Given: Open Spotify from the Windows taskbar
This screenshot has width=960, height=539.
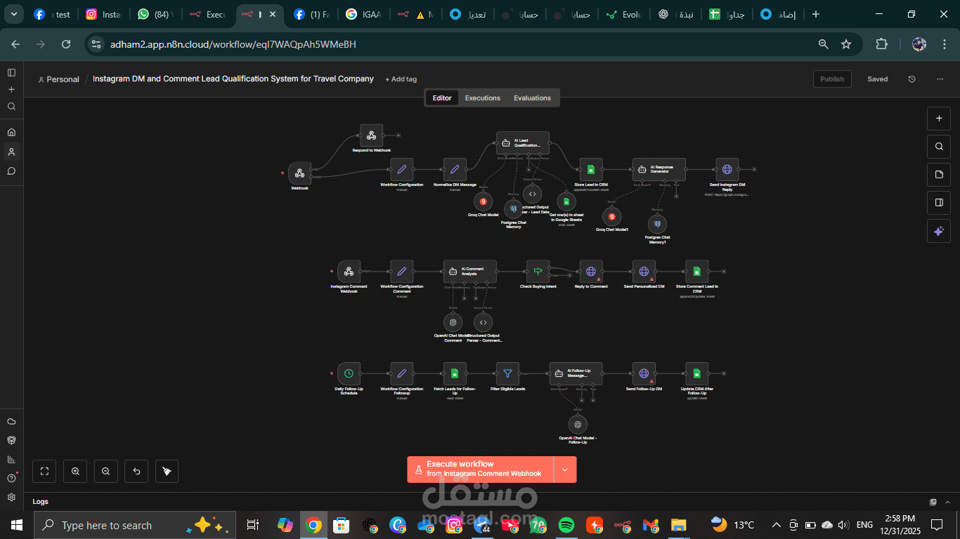Looking at the screenshot, I should (x=566, y=525).
